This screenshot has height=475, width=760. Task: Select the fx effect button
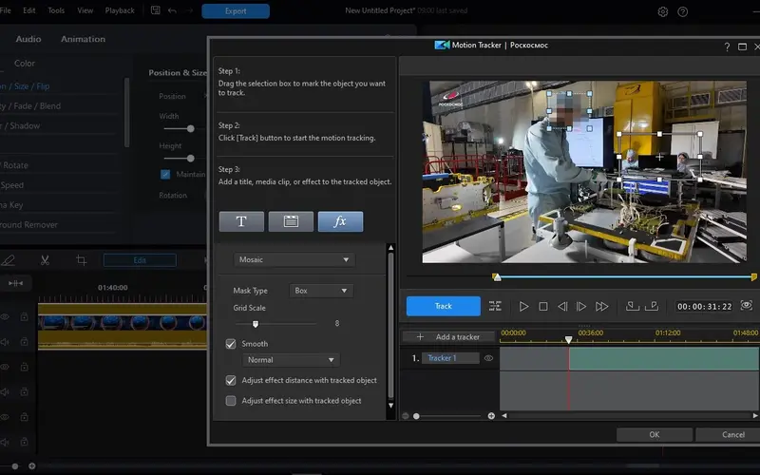tap(340, 221)
